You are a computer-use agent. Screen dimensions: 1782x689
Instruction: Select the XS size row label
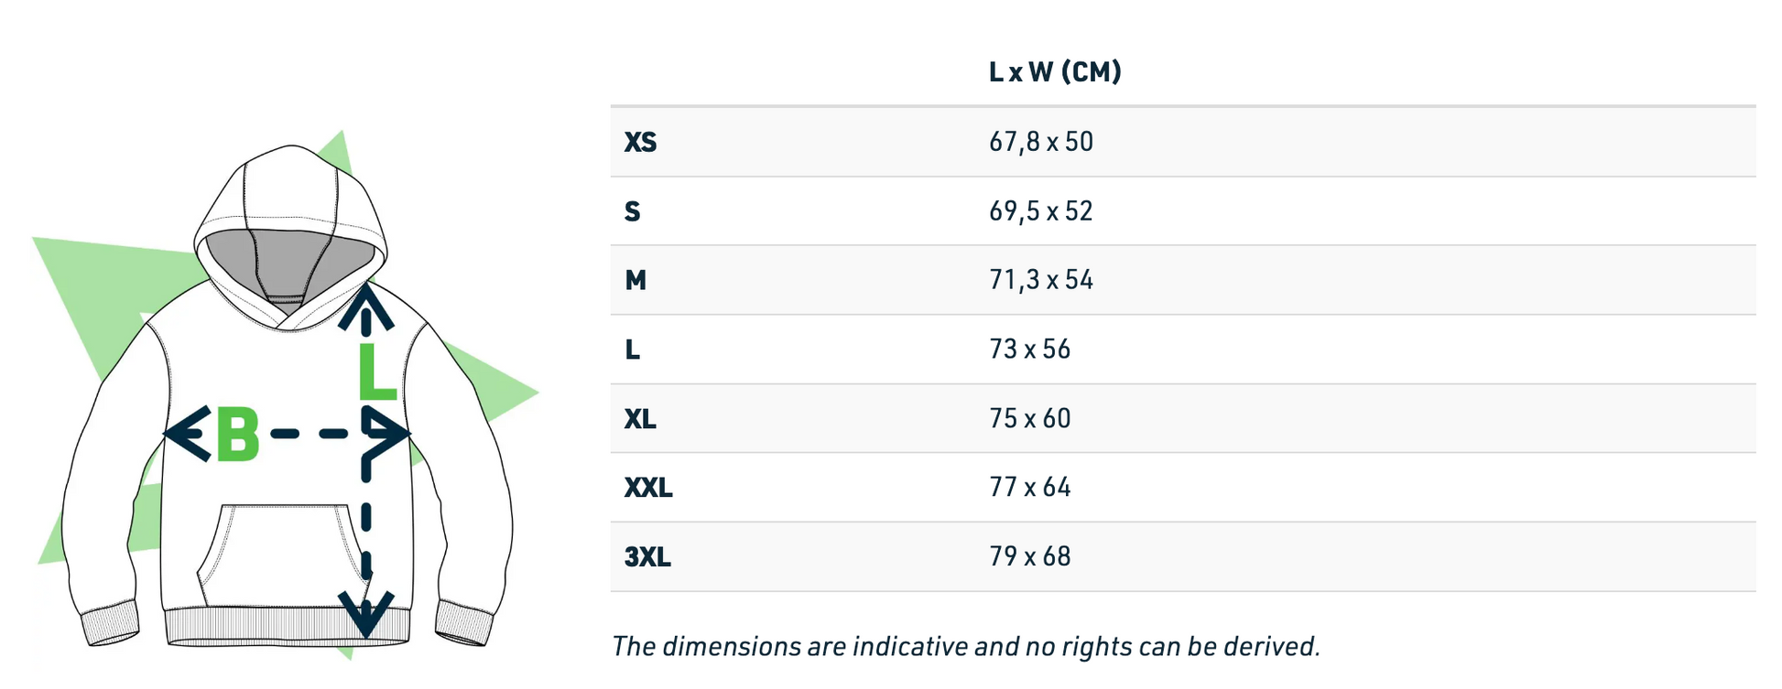(641, 142)
